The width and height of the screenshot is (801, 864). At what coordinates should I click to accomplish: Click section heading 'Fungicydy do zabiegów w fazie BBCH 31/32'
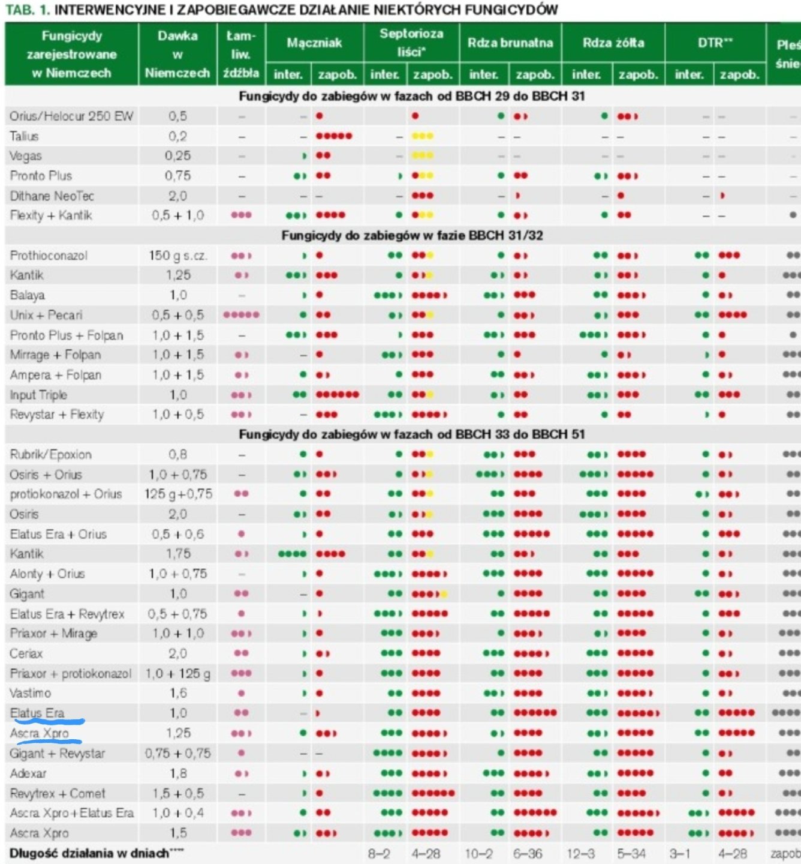pyautogui.click(x=412, y=235)
